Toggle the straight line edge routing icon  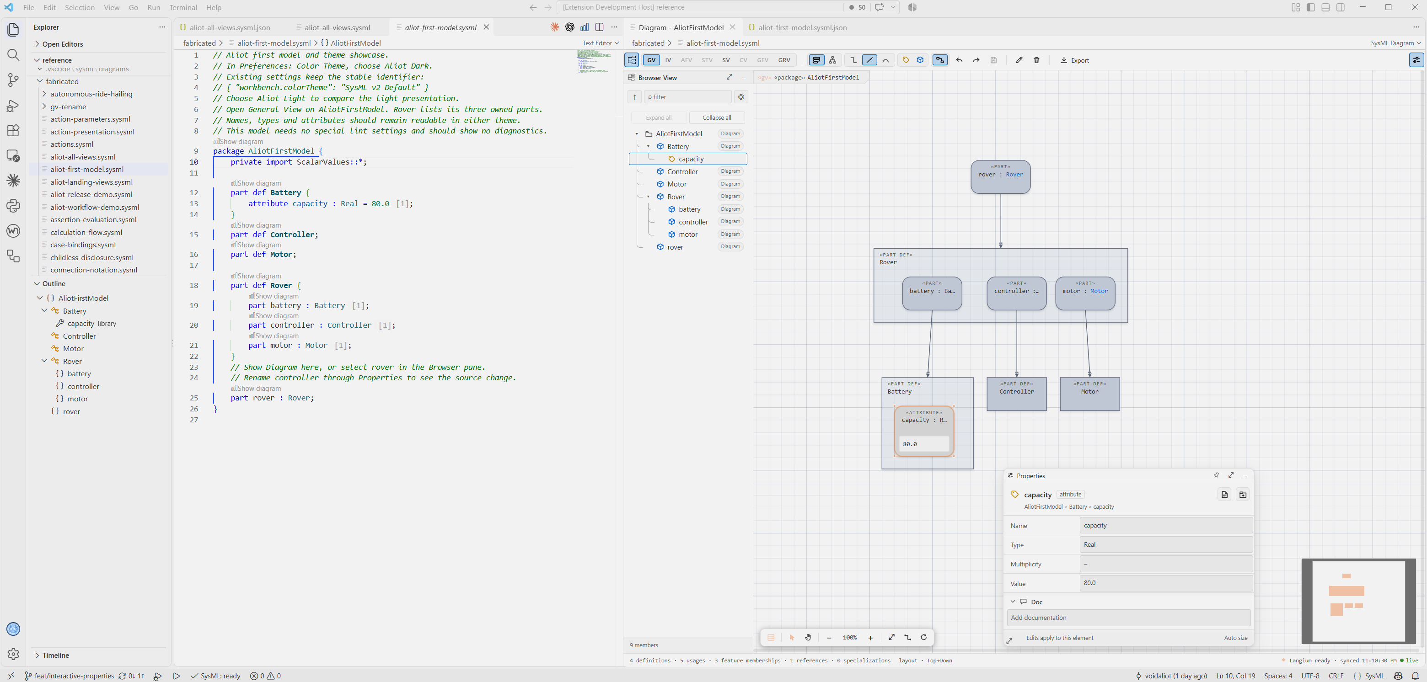(x=870, y=60)
